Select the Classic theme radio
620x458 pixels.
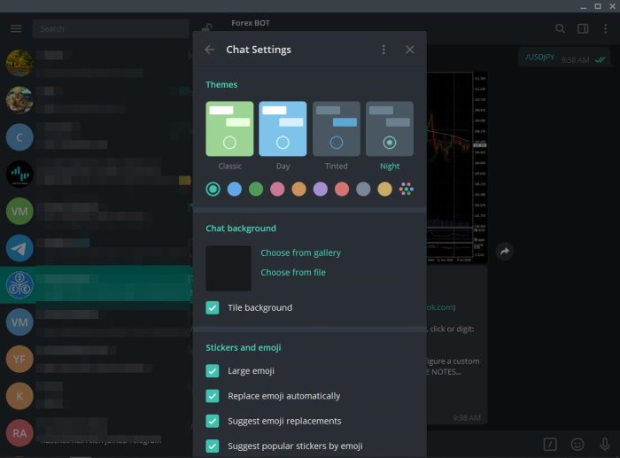pyautogui.click(x=229, y=143)
